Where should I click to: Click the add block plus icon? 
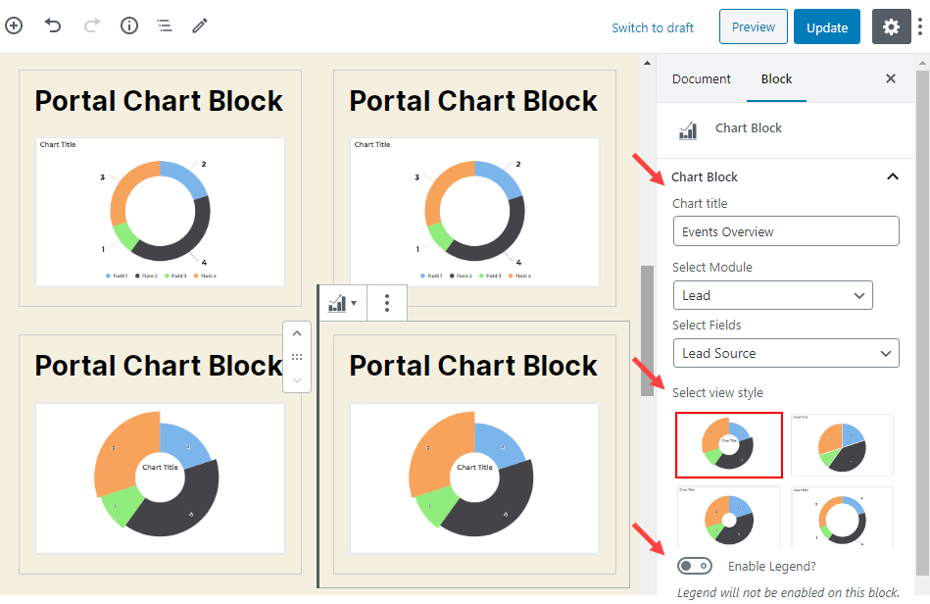pyautogui.click(x=14, y=26)
